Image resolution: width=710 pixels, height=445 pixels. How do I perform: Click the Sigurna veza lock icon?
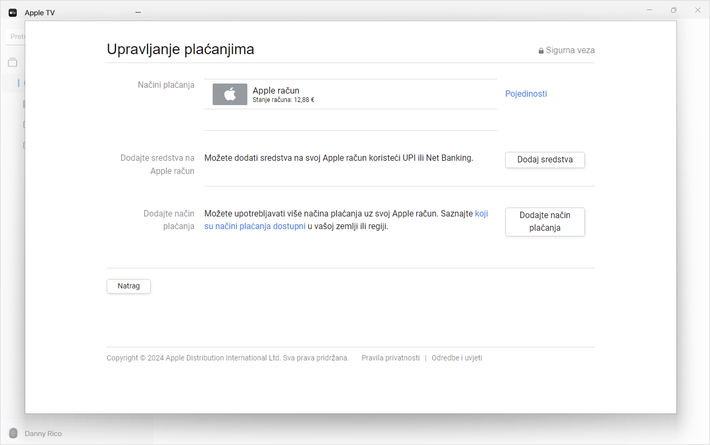[x=541, y=51]
